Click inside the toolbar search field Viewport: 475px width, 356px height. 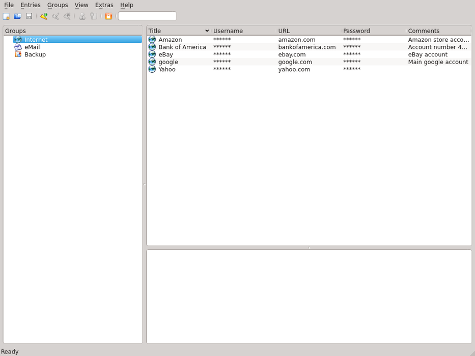147,16
